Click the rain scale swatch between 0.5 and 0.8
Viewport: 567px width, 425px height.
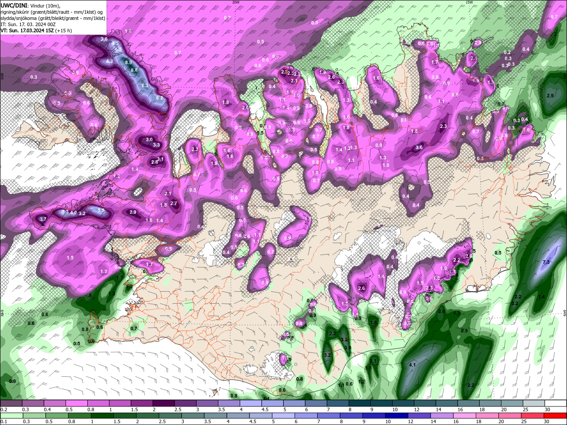tap(57, 416)
